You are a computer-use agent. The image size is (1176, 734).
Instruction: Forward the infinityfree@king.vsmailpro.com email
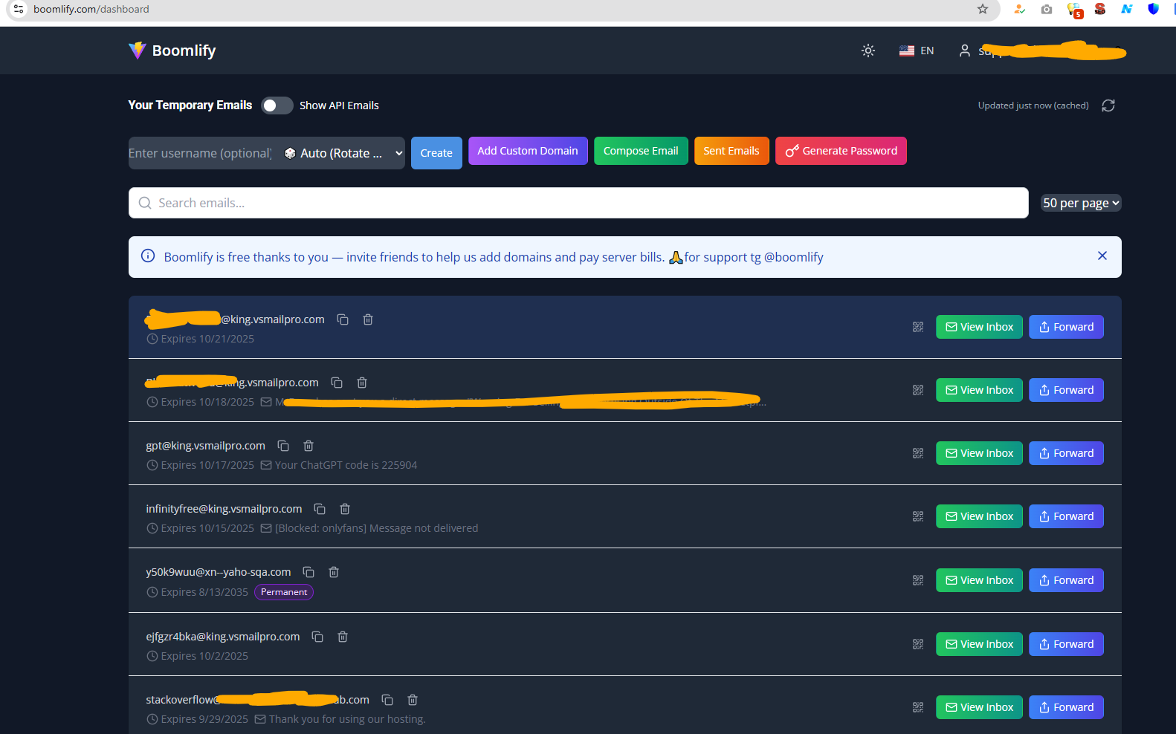pyautogui.click(x=1066, y=516)
